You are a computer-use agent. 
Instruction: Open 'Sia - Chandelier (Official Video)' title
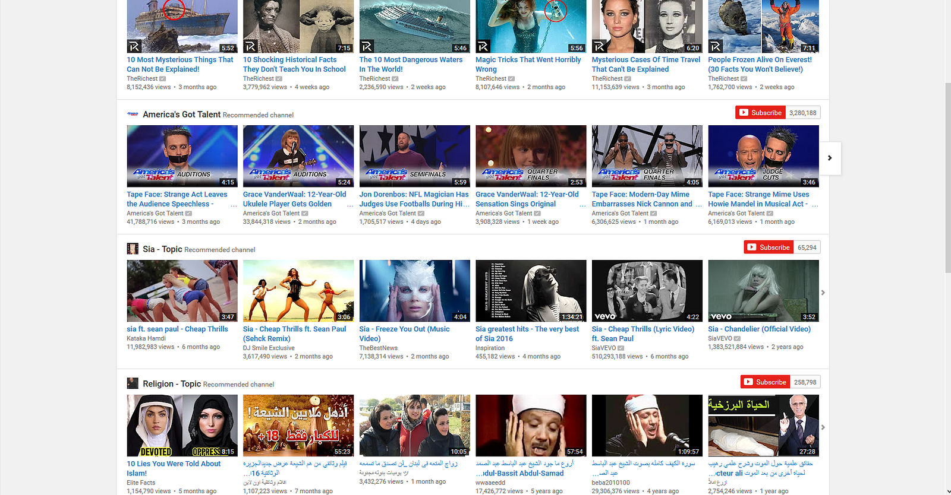click(760, 329)
